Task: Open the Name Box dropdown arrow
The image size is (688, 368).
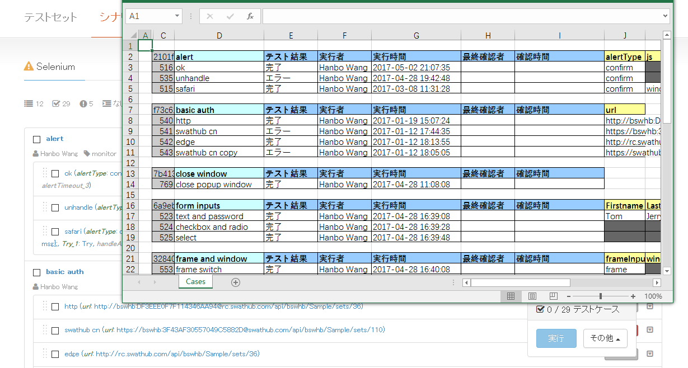Action: click(x=177, y=16)
